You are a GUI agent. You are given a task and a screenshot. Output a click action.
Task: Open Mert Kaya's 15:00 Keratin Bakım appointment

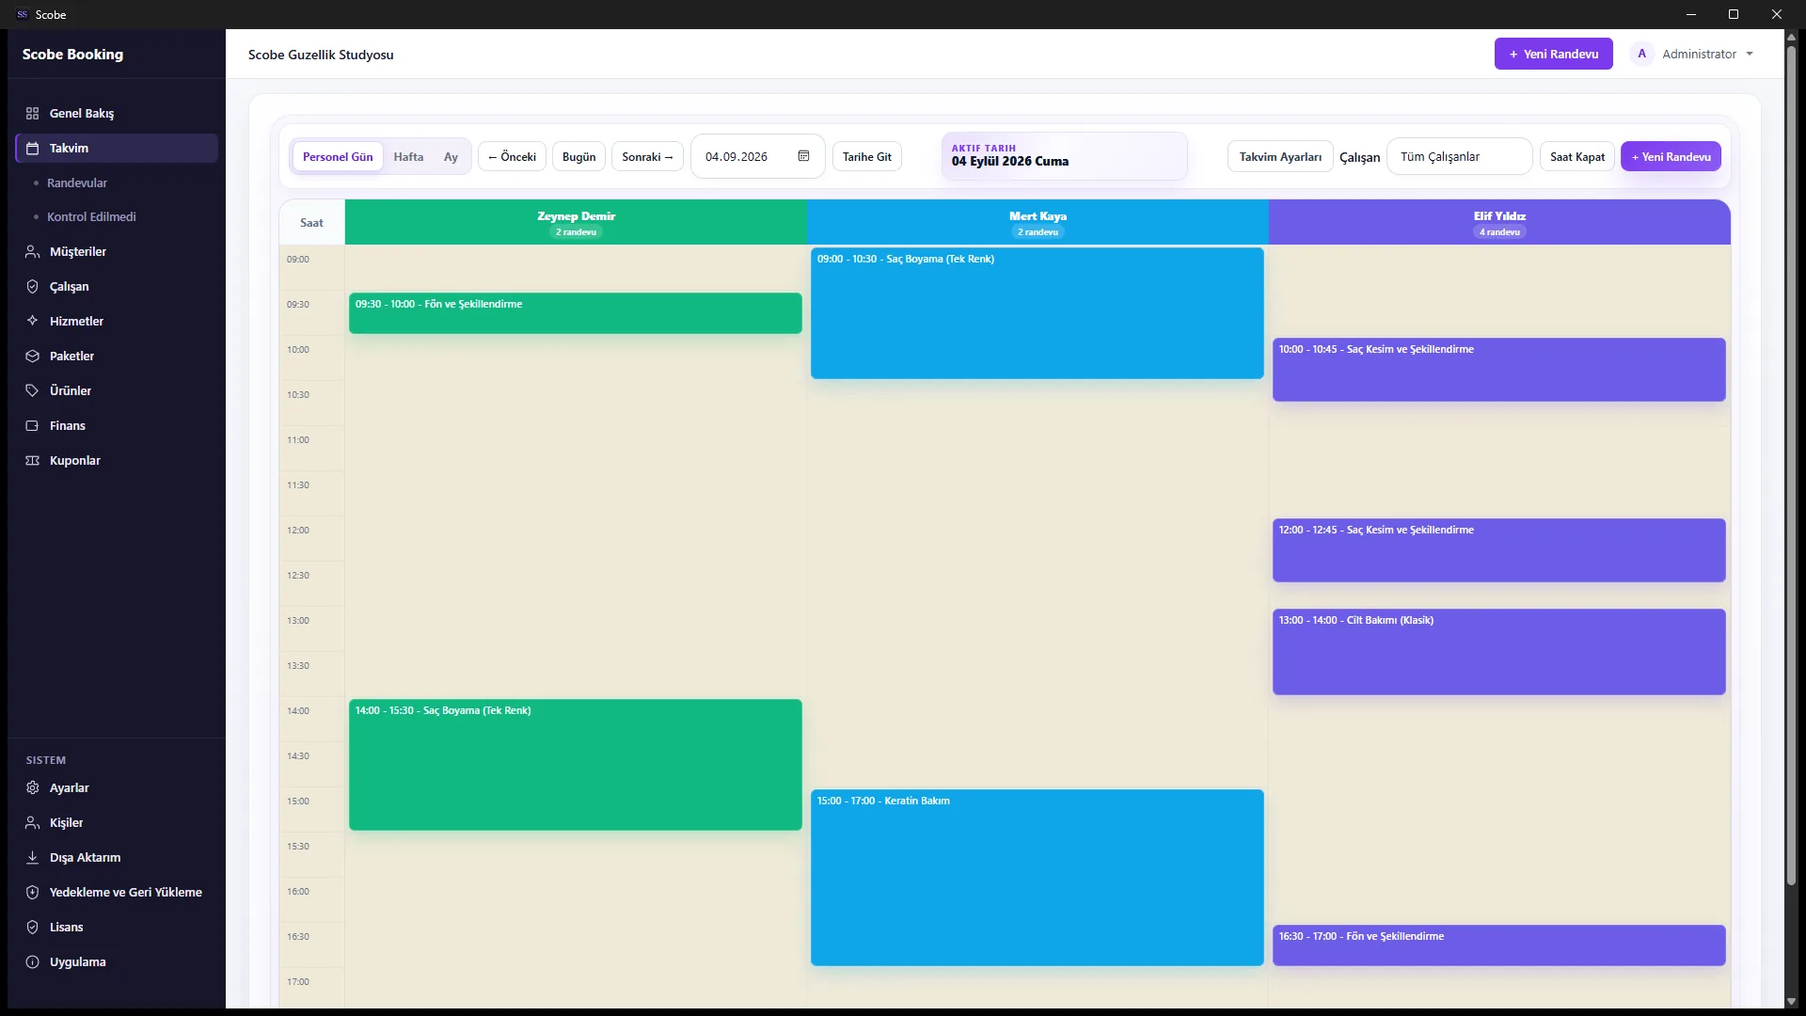pyautogui.click(x=1037, y=877)
